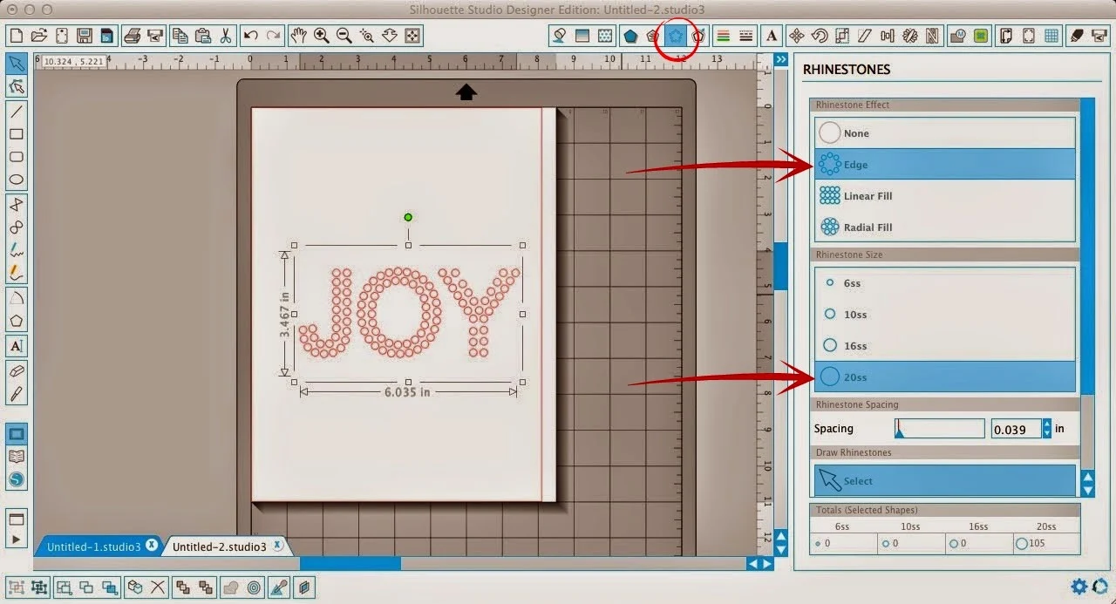Choose 6ss rhinestone size

[945, 282]
